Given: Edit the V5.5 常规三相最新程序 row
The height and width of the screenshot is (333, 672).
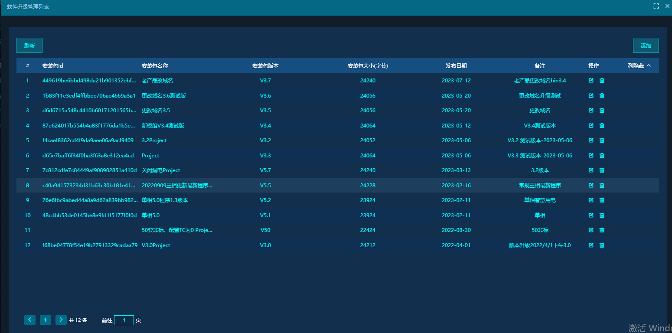Looking at the screenshot, I should 591,186.
